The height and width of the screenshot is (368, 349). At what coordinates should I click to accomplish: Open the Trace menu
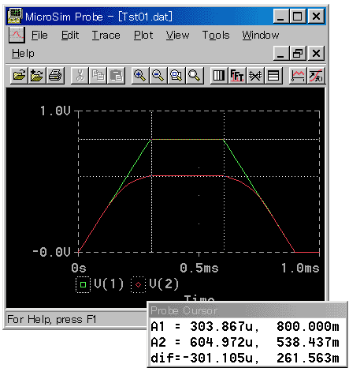point(106,35)
